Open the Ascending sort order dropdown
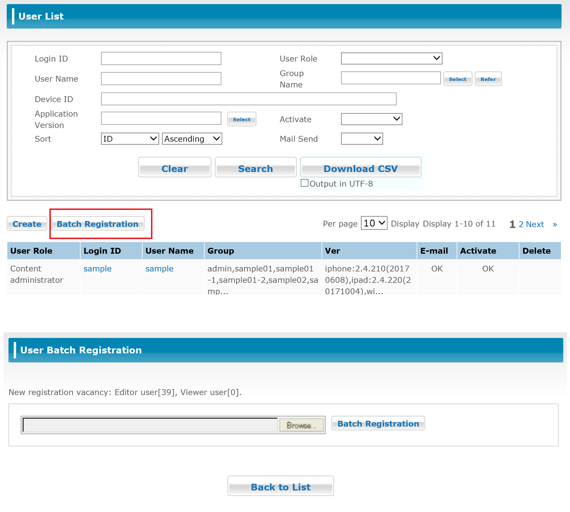This screenshot has height=512, width=570. 192,138
